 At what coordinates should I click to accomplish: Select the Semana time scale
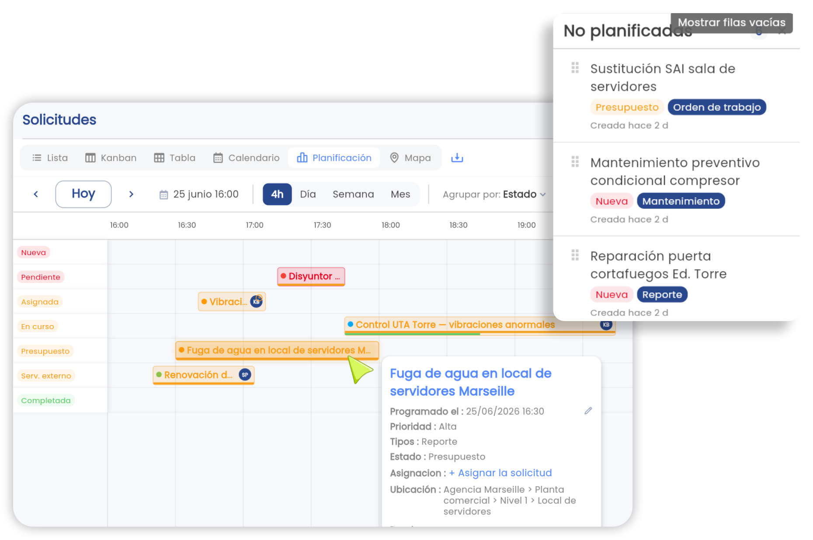(353, 194)
